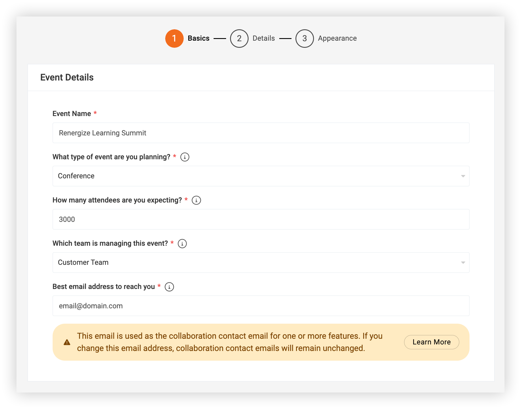The height and width of the screenshot is (409, 521).
Task: Open info tooltip for managing team question
Action: [182, 243]
